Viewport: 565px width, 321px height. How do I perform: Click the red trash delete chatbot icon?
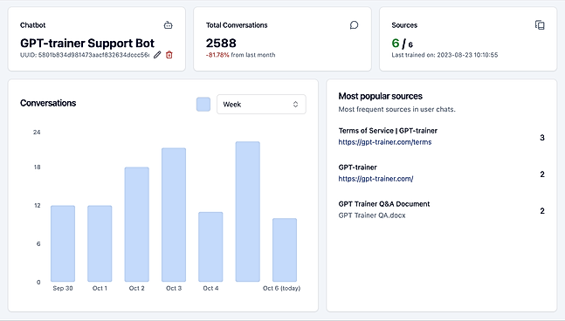tap(169, 55)
